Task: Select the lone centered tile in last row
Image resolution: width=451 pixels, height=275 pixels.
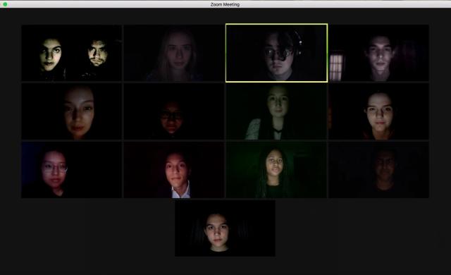Action: [x=225, y=228]
